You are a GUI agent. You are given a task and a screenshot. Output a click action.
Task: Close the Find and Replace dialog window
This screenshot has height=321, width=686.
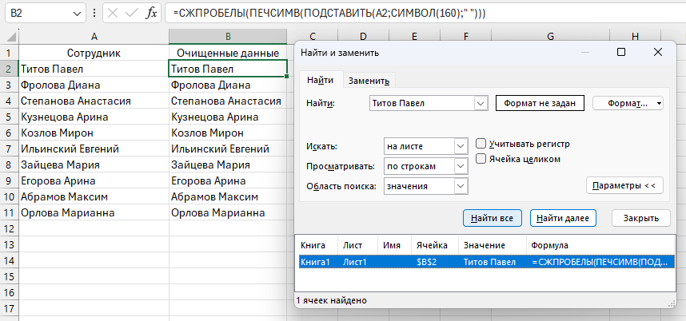[658, 52]
